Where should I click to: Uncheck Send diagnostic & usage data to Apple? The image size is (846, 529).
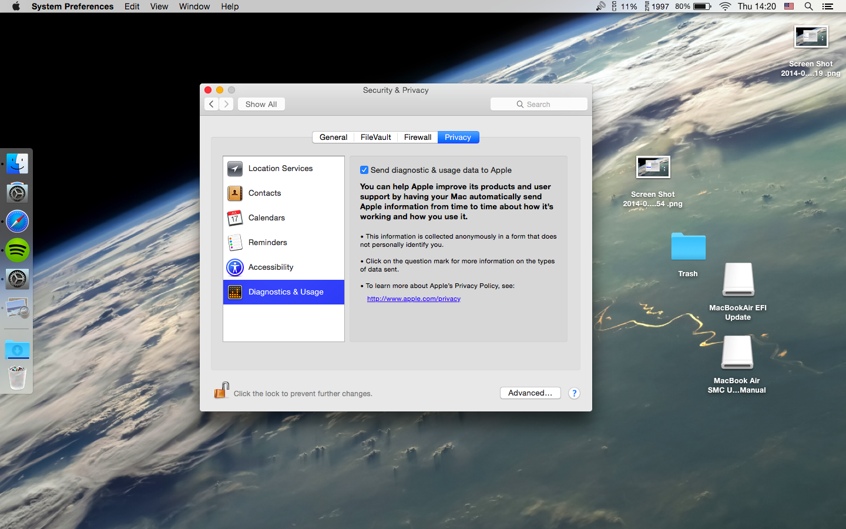pyautogui.click(x=364, y=170)
